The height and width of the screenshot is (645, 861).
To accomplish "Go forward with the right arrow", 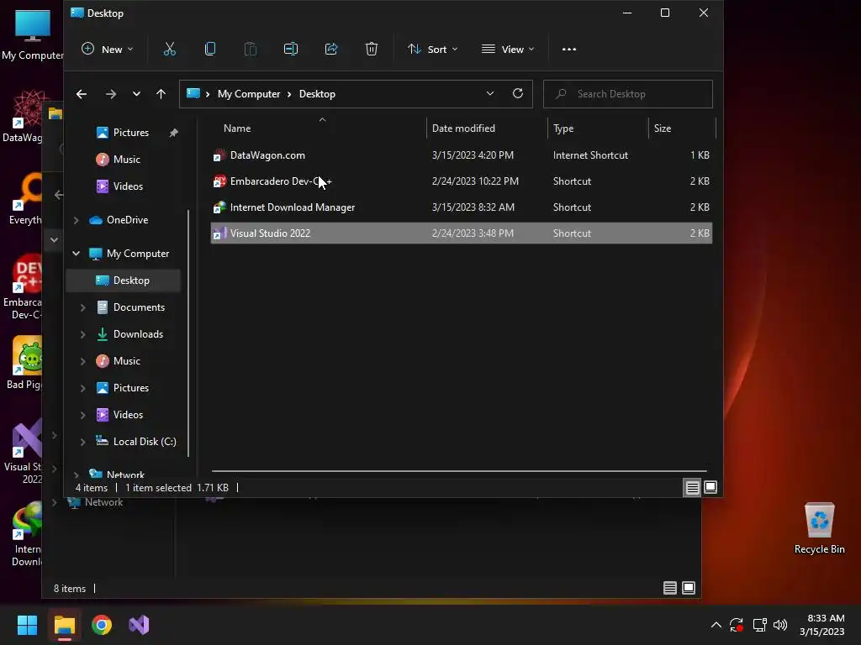I will point(111,94).
